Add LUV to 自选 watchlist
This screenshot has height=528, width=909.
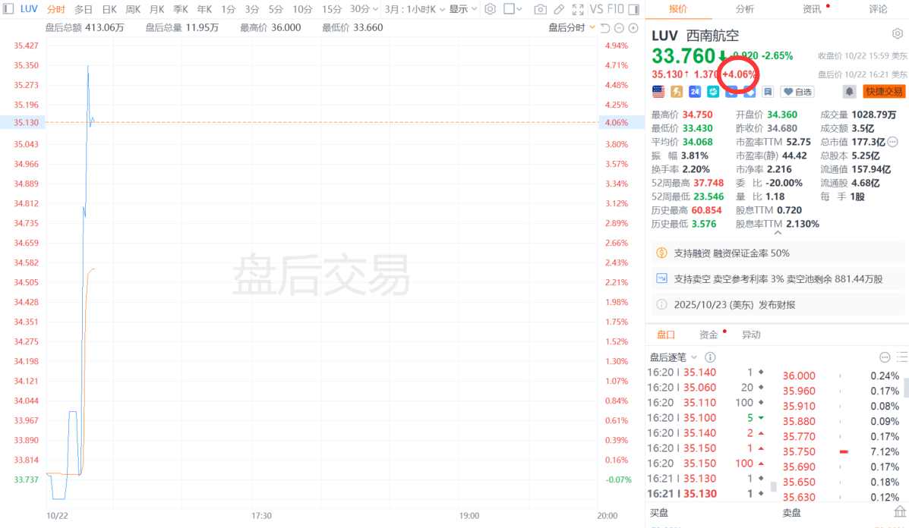pyautogui.click(x=797, y=92)
